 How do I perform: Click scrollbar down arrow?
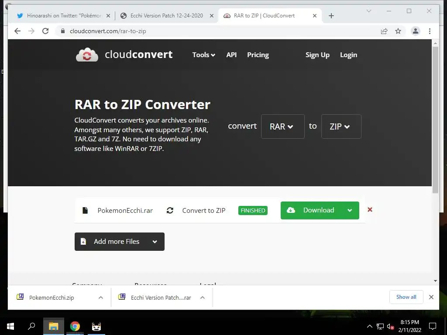[435, 281]
